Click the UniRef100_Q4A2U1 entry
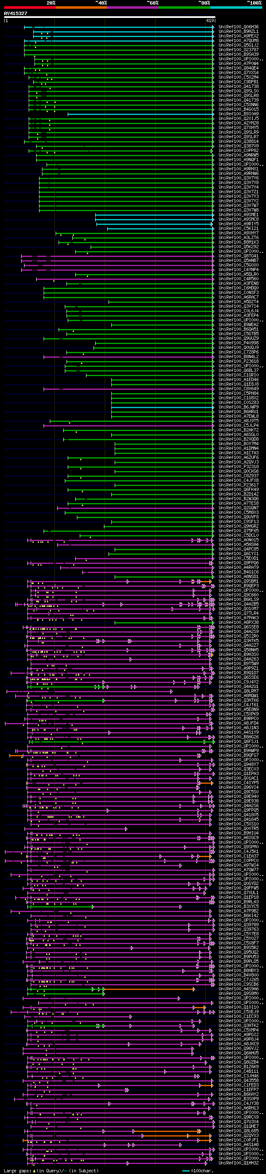 (239, 686)
